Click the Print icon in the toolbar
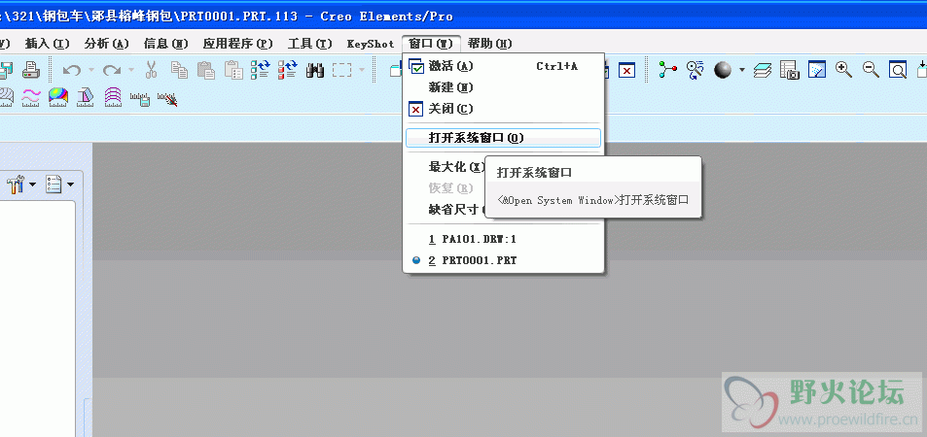This screenshot has width=927, height=437. pyautogui.click(x=31, y=70)
